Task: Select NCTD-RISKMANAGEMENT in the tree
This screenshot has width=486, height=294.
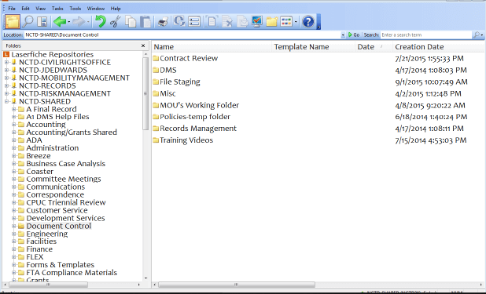Action: click(64, 93)
